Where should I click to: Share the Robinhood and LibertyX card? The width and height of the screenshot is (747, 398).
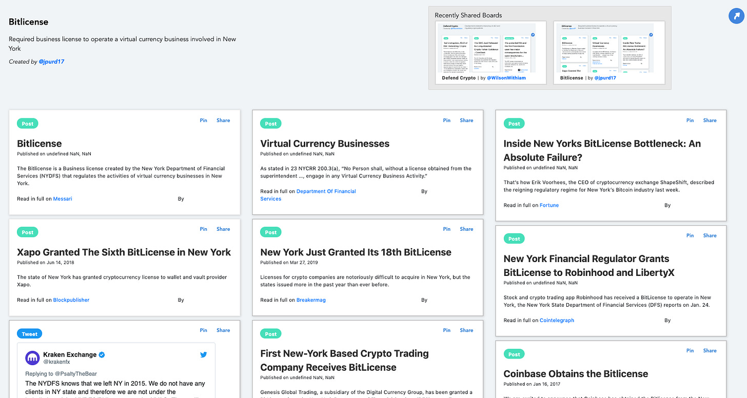click(x=710, y=235)
